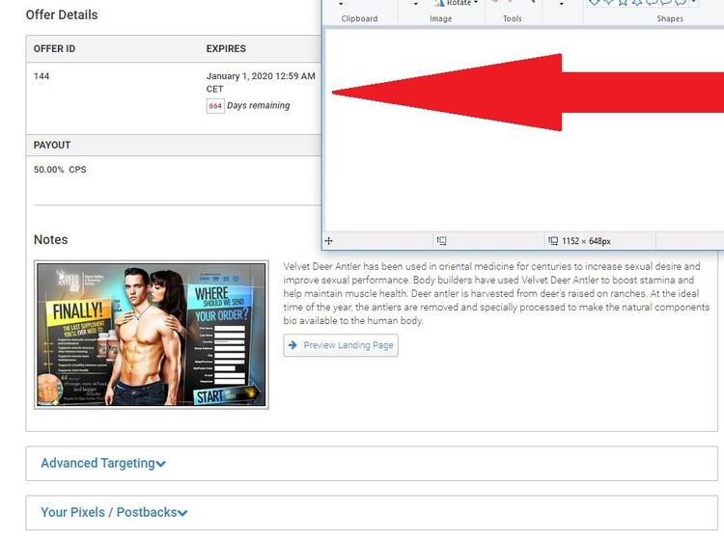
Task: Click the selection size icon in Paint status bar
Action: point(442,241)
